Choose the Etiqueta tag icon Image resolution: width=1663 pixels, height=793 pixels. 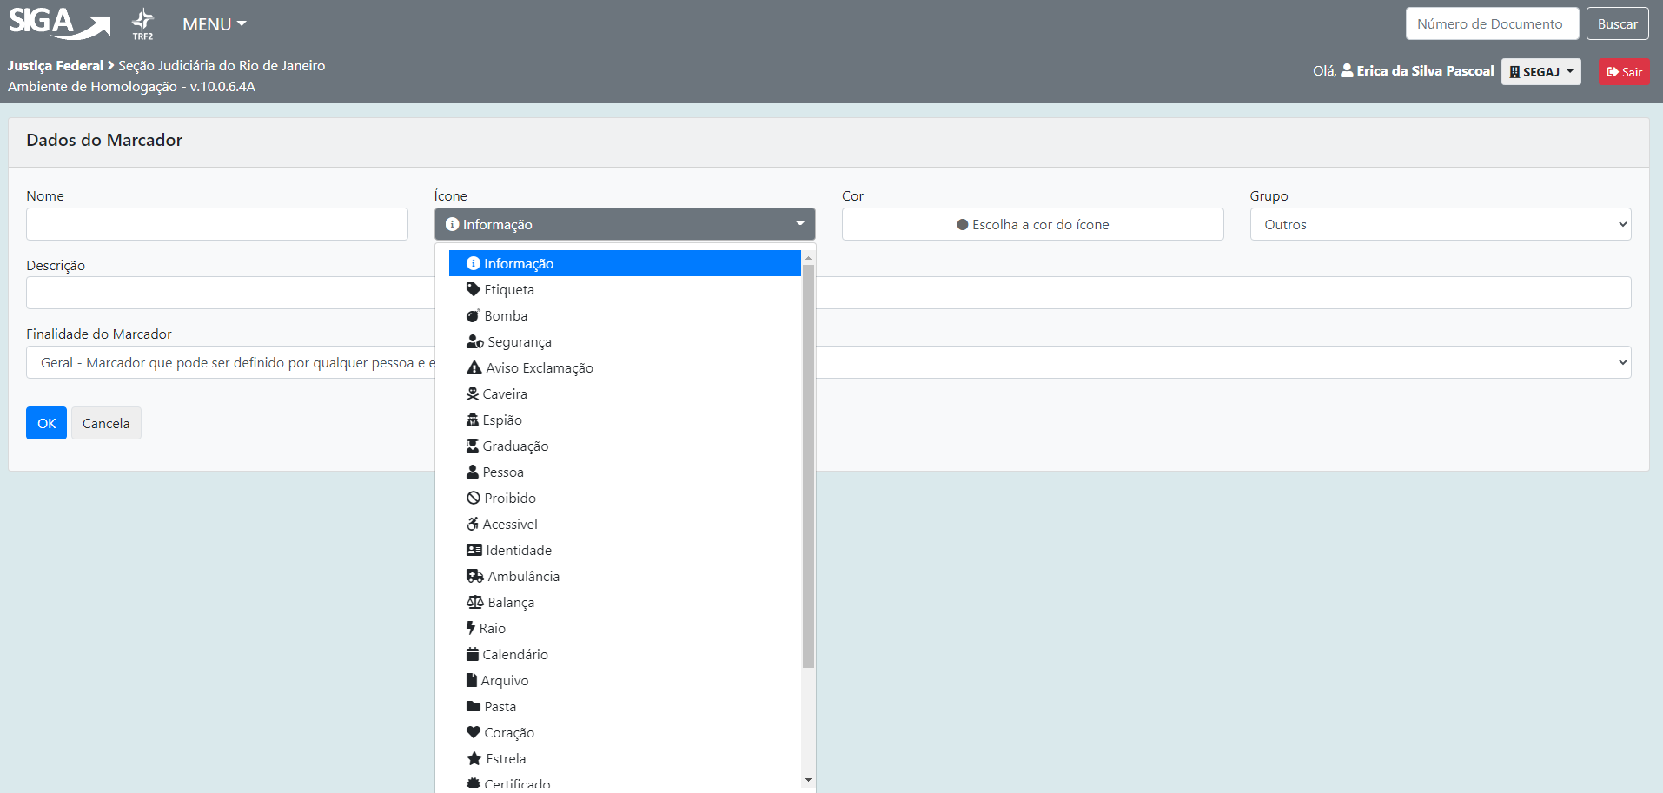pos(508,290)
